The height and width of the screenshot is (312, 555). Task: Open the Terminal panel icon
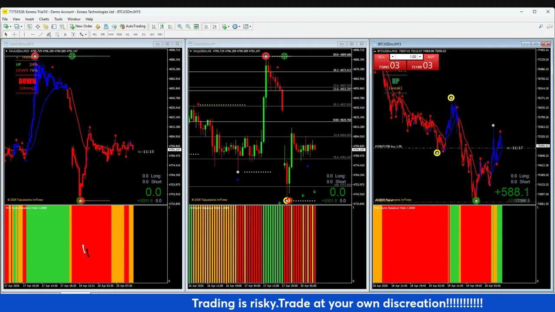point(54,26)
